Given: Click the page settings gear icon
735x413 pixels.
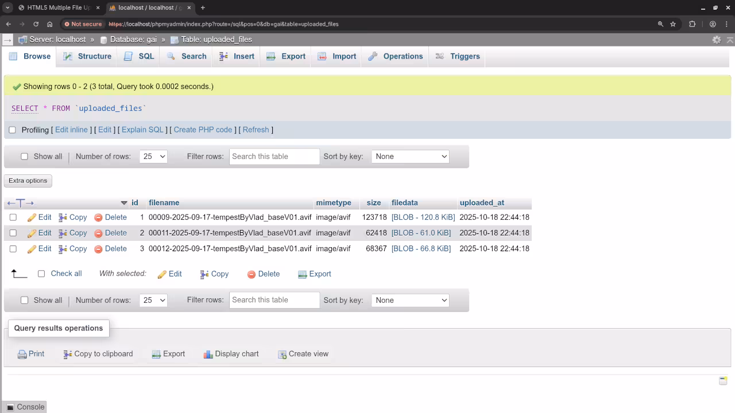Looking at the screenshot, I should [x=716, y=40].
